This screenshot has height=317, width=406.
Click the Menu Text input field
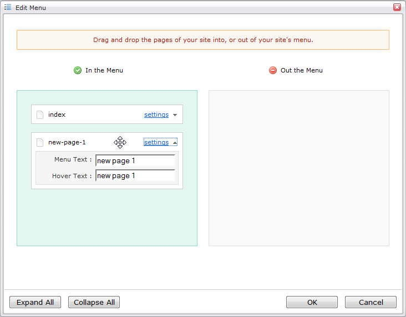(135, 160)
